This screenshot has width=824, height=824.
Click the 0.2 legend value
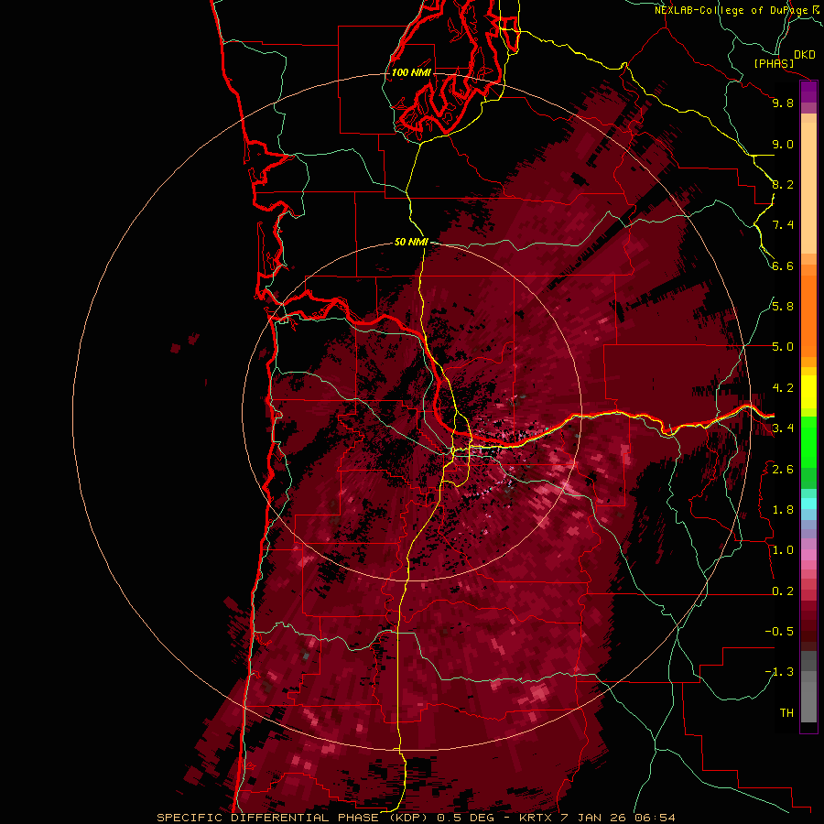(x=783, y=591)
